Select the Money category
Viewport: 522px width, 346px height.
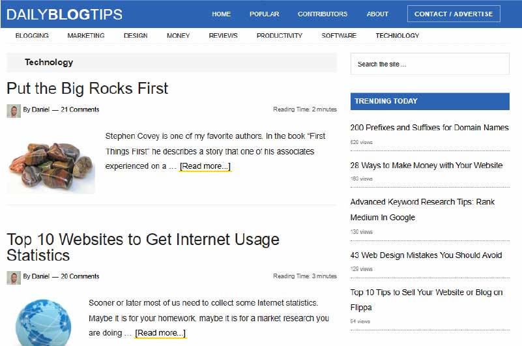point(178,36)
